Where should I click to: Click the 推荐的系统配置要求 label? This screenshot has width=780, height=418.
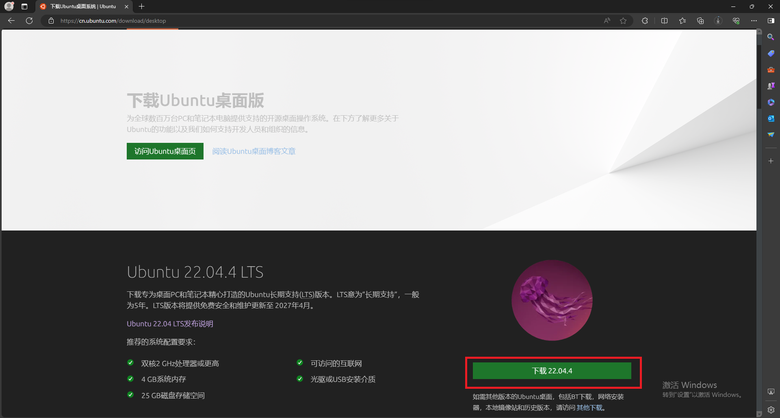point(161,342)
